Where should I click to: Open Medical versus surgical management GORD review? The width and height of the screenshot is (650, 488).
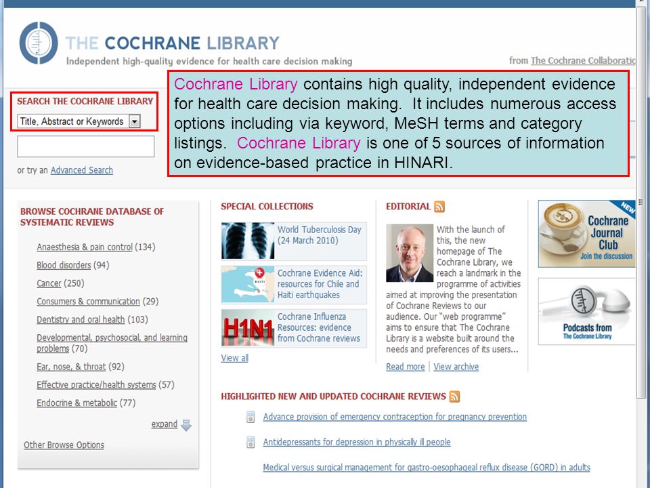click(427, 468)
